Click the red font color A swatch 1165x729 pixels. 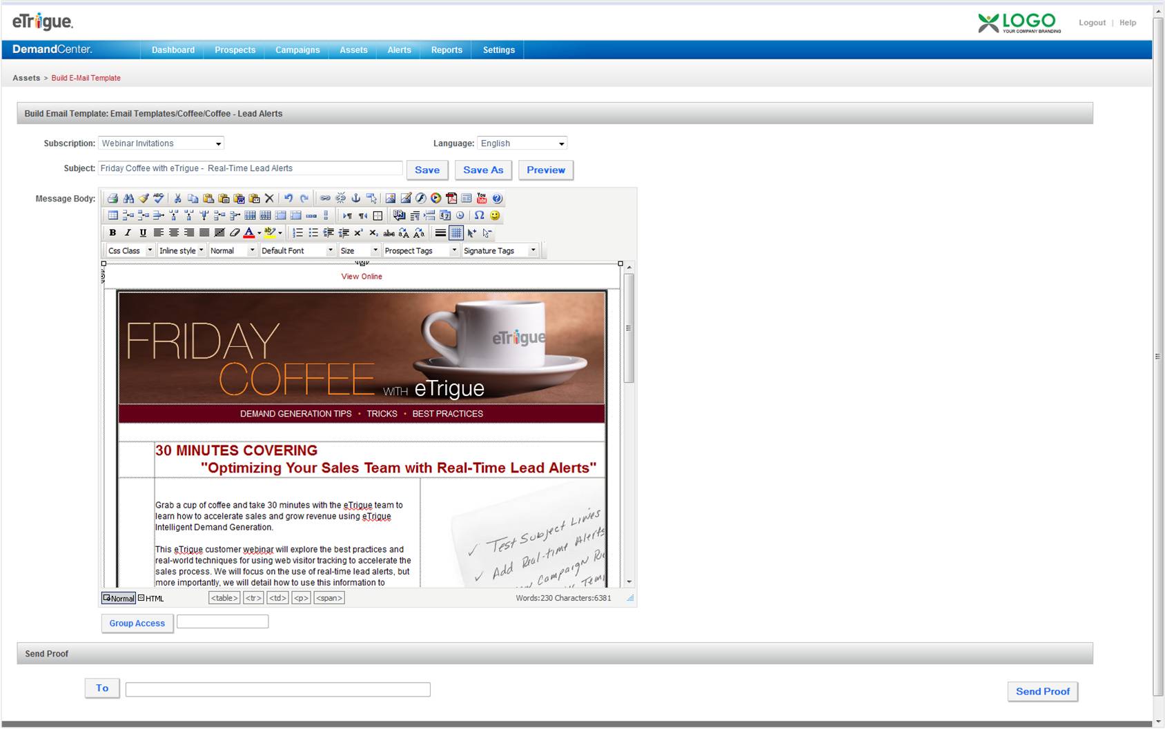coord(249,233)
